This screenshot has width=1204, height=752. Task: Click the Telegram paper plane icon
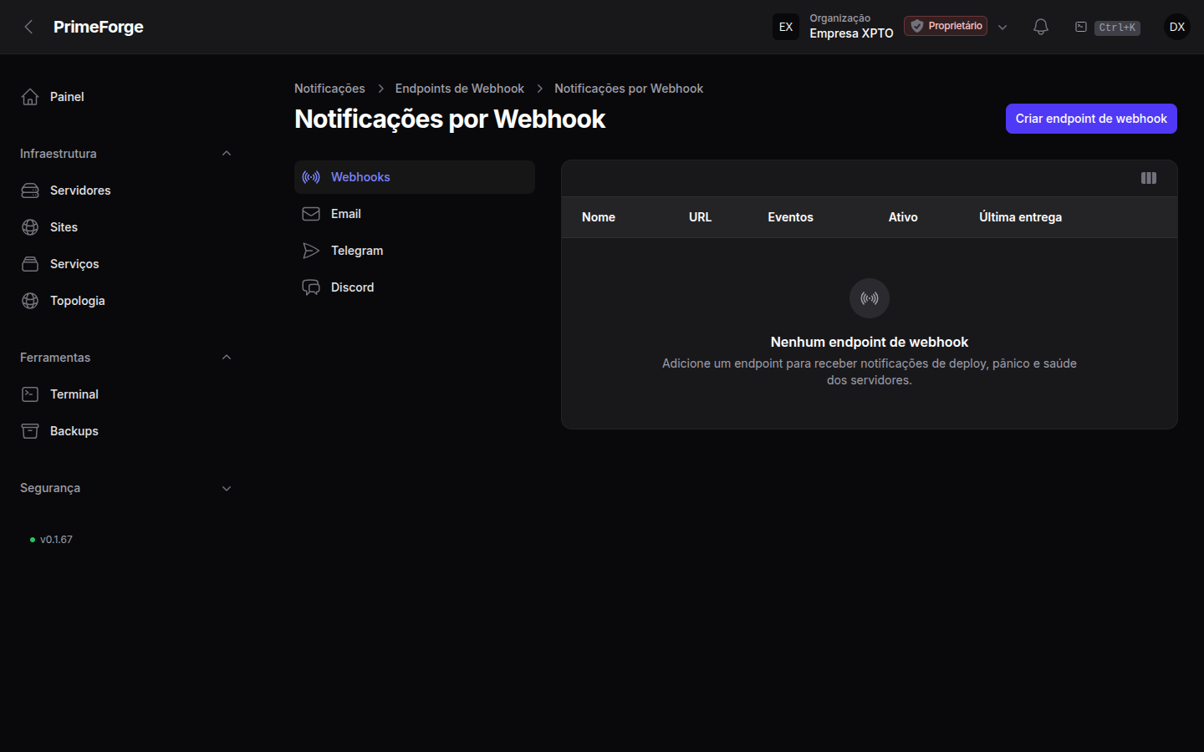[x=311, y=251]
